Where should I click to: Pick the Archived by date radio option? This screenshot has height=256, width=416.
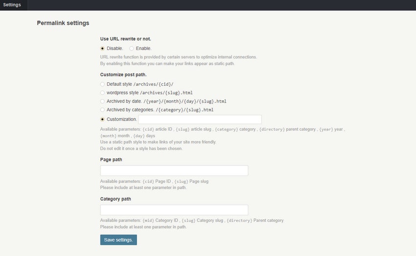coord(102,102)
